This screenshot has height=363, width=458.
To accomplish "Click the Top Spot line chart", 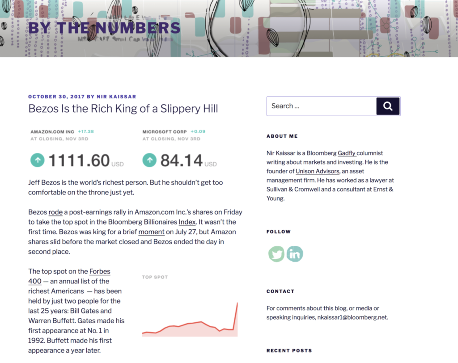I will pos(190,320).
